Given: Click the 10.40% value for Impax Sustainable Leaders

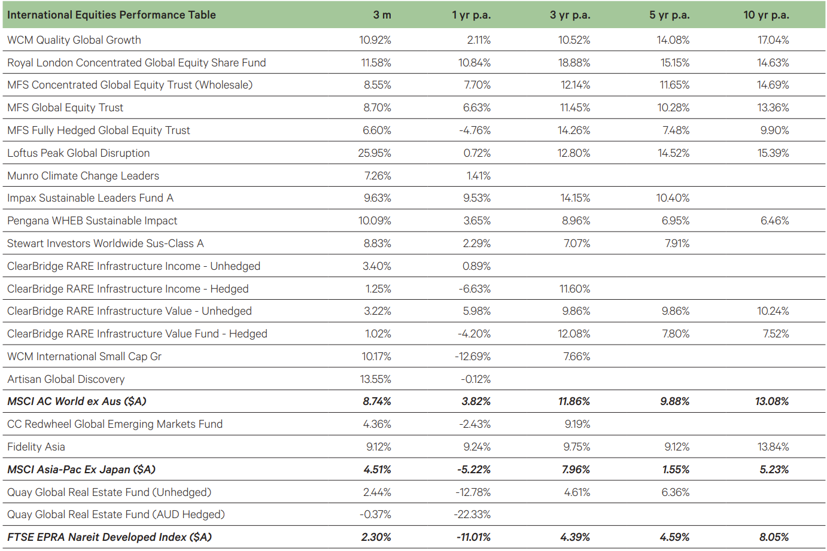Looking at the screenshot, I should [x=673, y=198].
